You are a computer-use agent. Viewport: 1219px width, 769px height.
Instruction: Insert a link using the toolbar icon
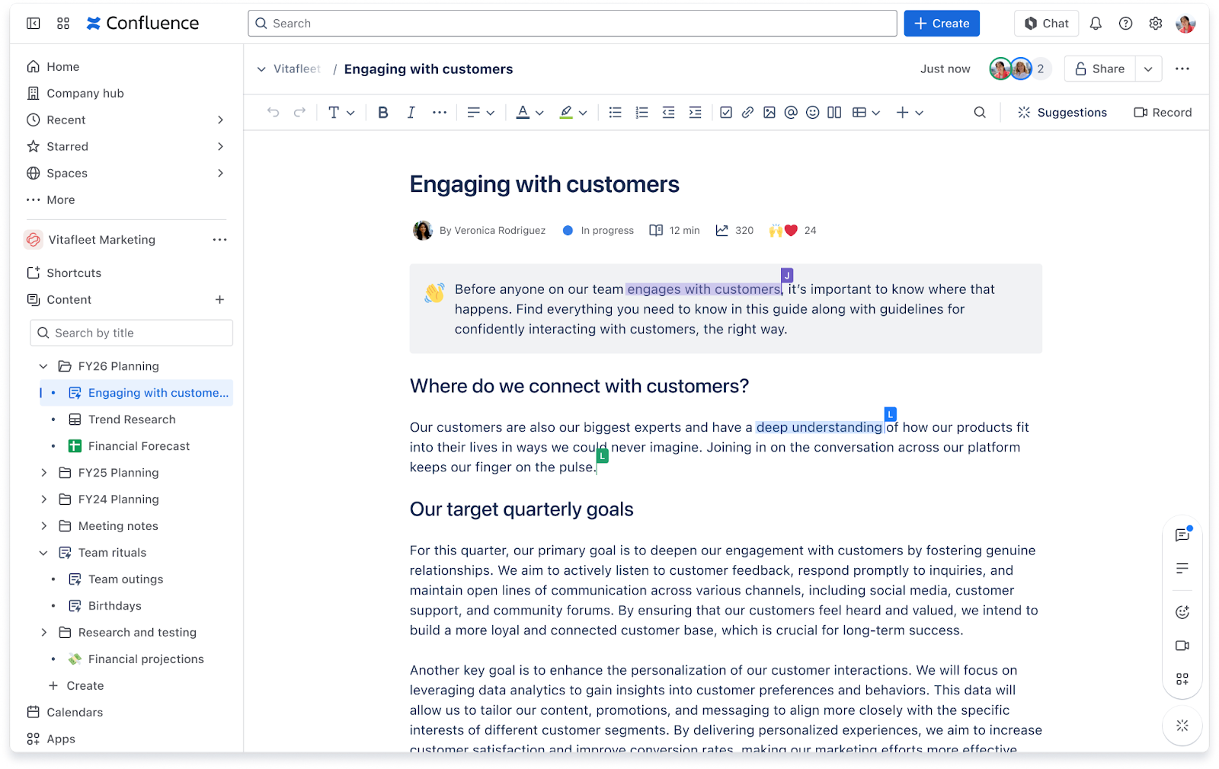pyautogui.click(x=747, y=112)
